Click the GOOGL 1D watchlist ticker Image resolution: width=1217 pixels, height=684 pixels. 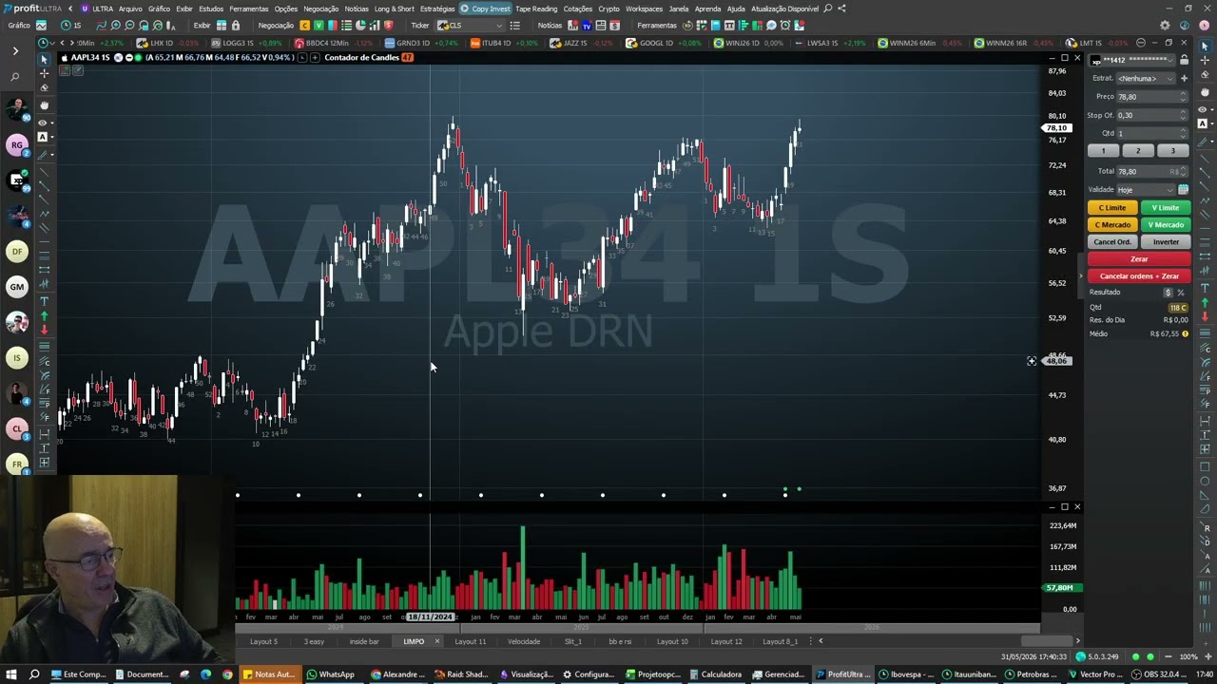[666, 43]
